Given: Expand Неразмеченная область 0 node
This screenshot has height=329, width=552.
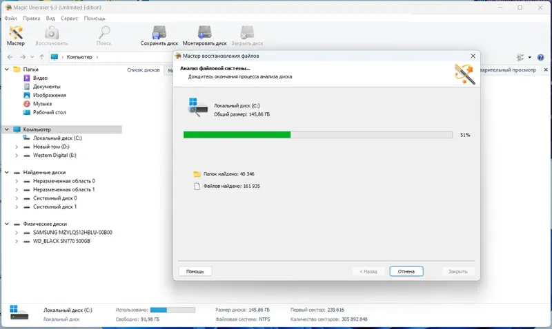Looking at the screenshot, I should coord(17,181).
